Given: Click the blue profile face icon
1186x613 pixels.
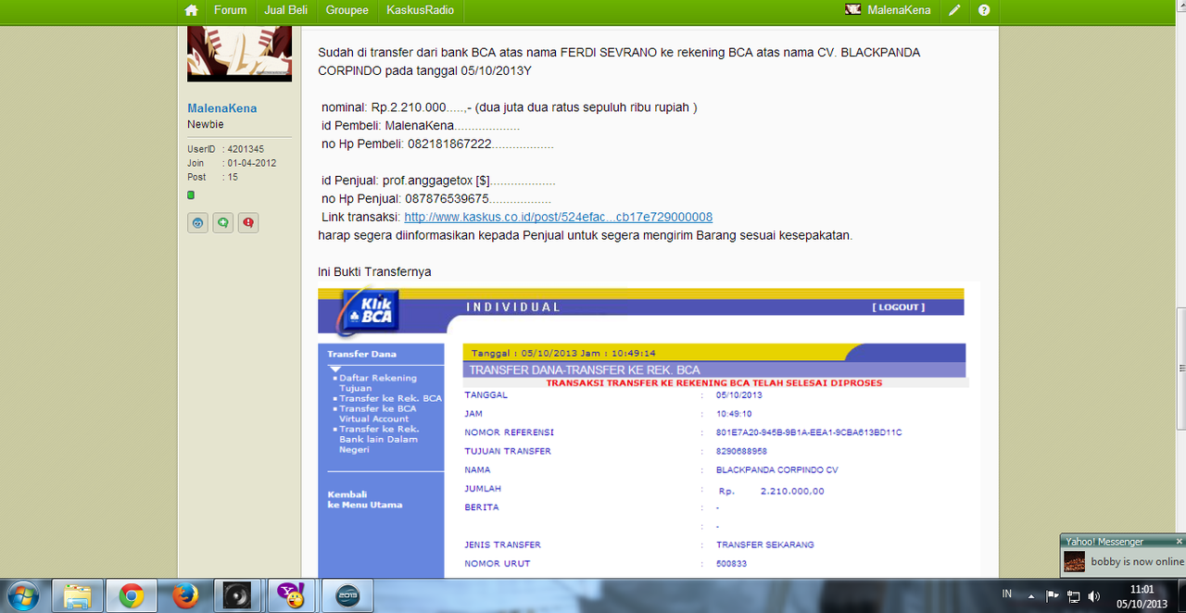Looking at the screenshot, I should [x=197, y=222].
